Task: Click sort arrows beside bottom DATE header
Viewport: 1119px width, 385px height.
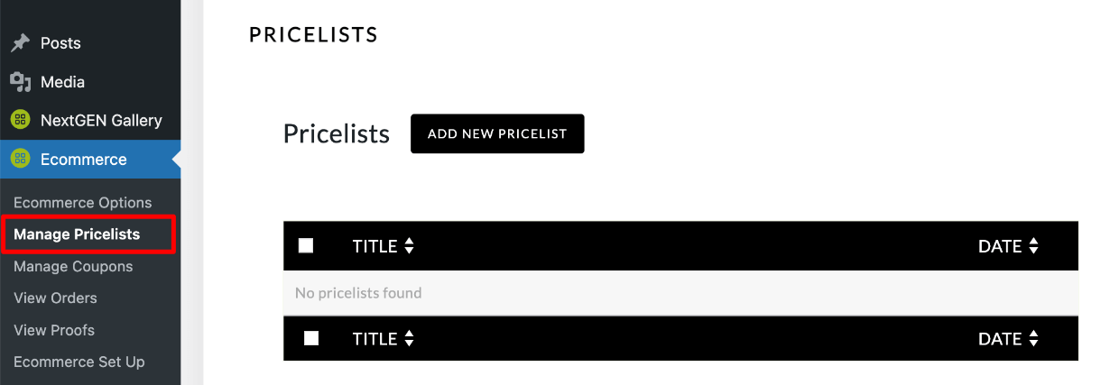Action: (1033, 339)
